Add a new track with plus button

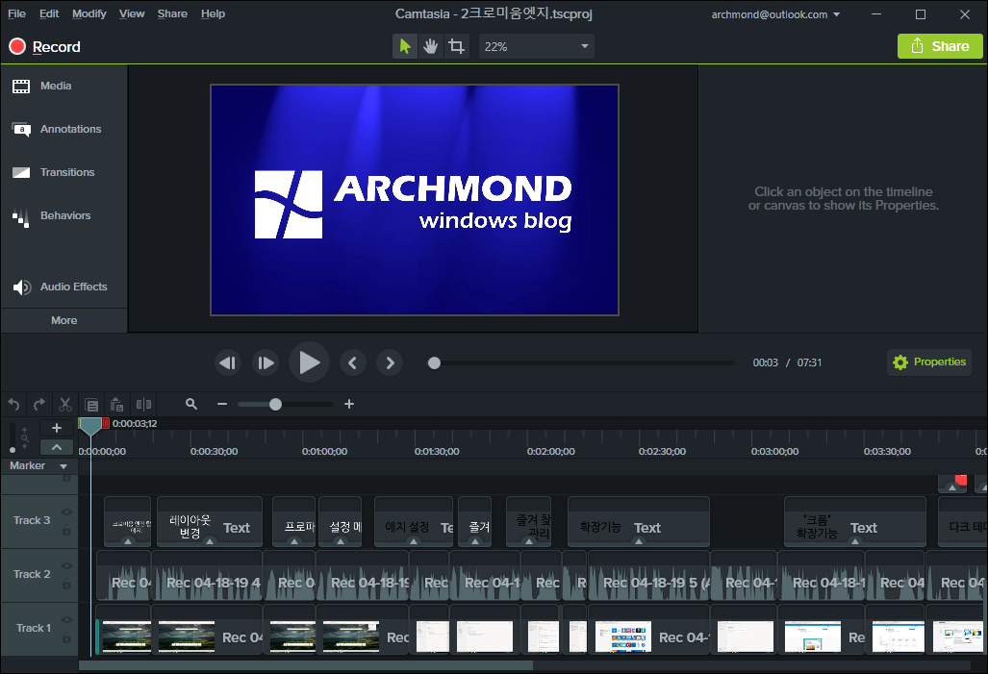[56, 428]
